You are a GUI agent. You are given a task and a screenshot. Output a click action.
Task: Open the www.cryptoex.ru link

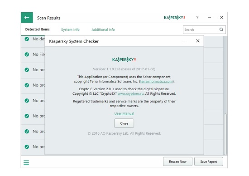click(x=130, y=93)
